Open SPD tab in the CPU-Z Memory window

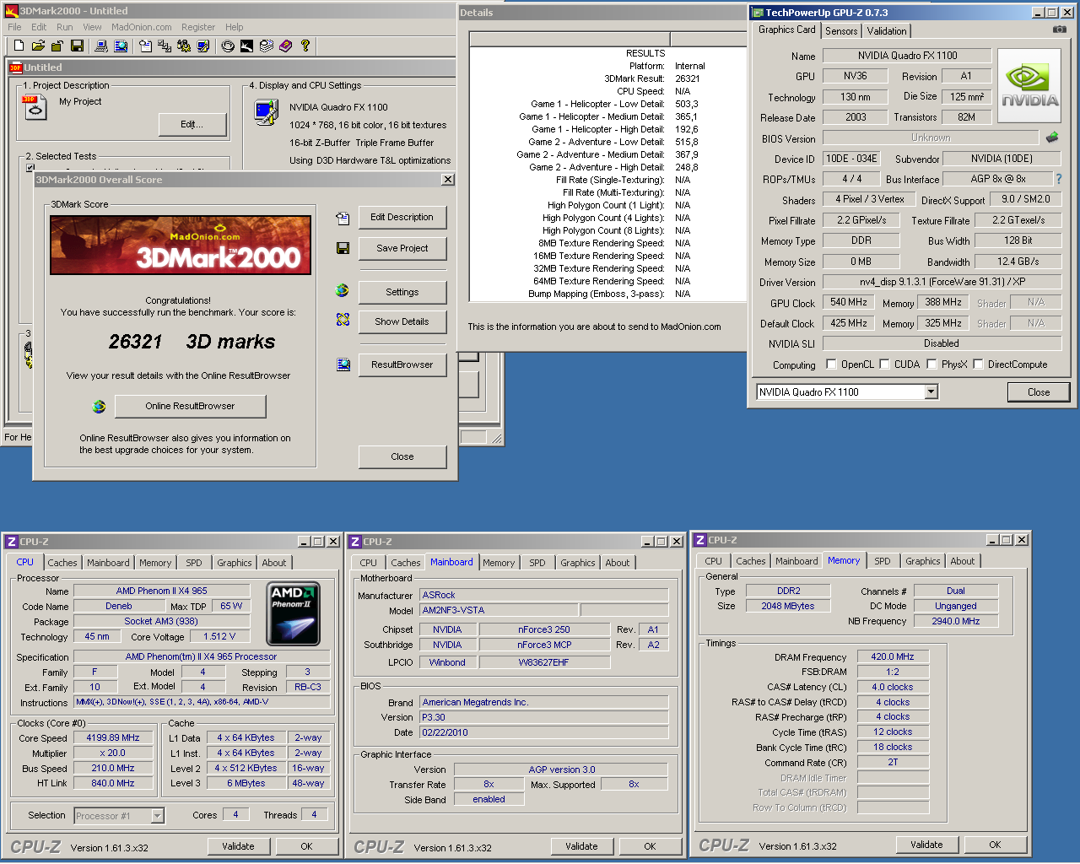[883, 561]
